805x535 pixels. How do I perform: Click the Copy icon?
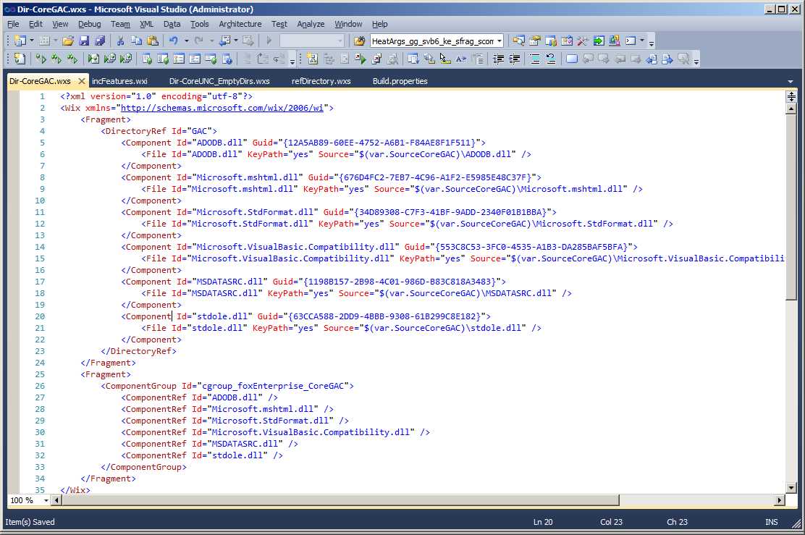tap(137, 41)
